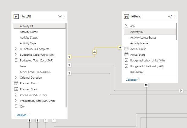
Task: Click the TAPerc field list scrollbar
Action: (x=176, y=30)
